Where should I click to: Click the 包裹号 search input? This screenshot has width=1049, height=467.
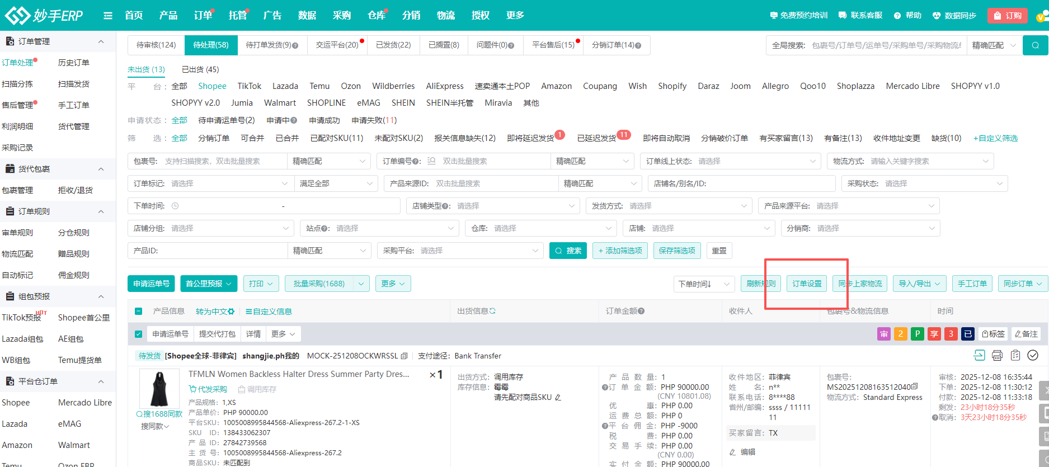coord(224,161)
